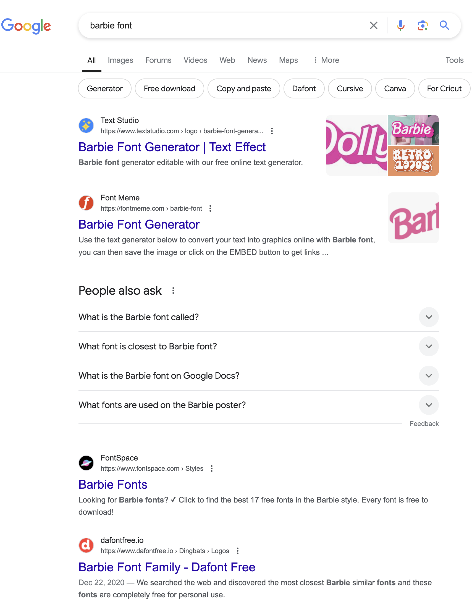This screenshot has height=607, width=472.
Task: Open the Barbie Font Family - Dafont Free link
Action: coord(167,567)
